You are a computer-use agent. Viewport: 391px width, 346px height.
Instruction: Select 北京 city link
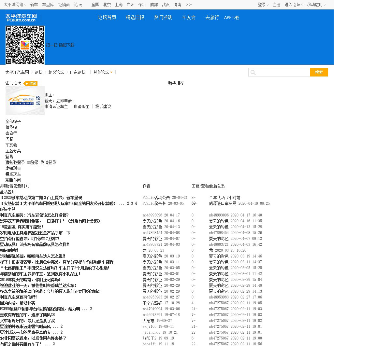pyautogui.click(x=107, y=5)
